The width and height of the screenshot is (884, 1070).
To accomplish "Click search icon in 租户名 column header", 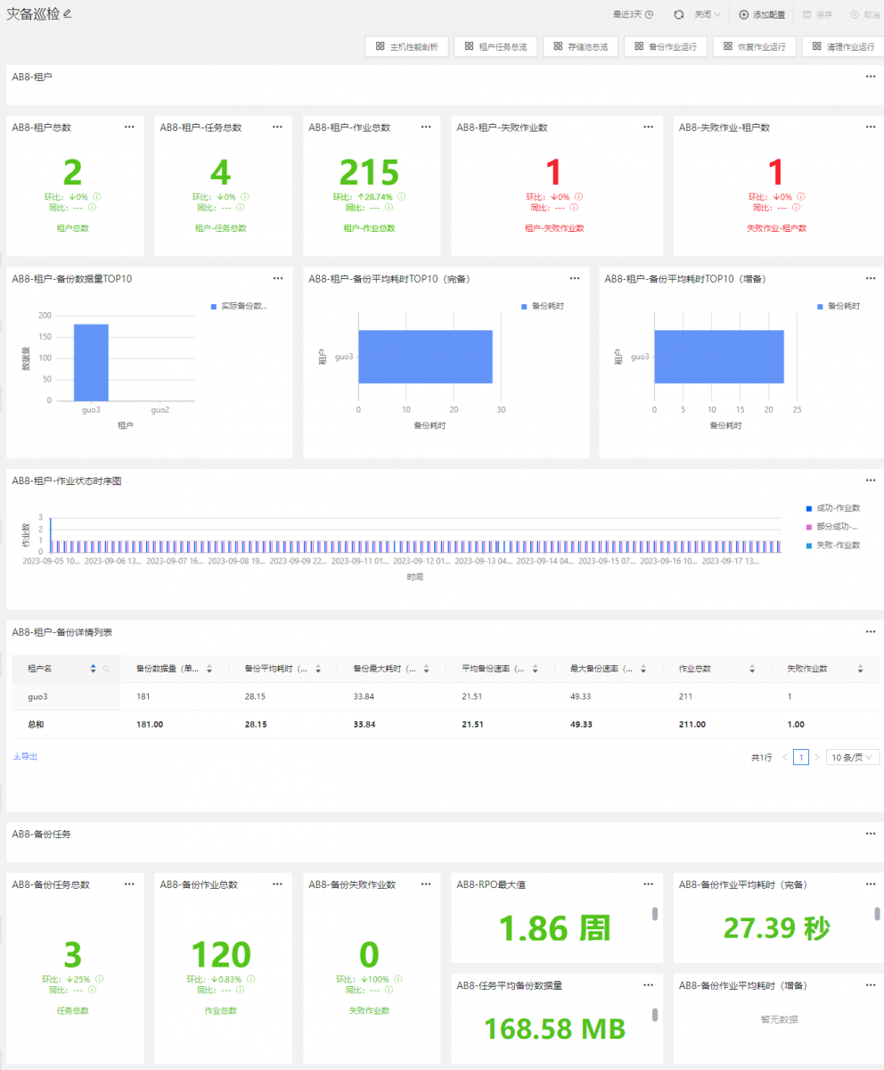I will [x=107, y=669].
